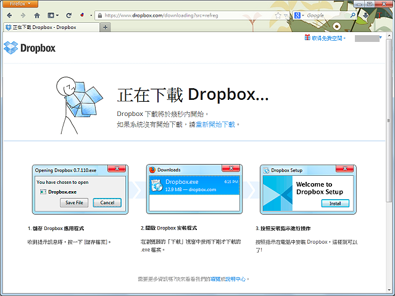Click the page vertical scrollbar thumb
Viewport: 395px width, 296px height.
pyautogui.click(x=389, y=120)
